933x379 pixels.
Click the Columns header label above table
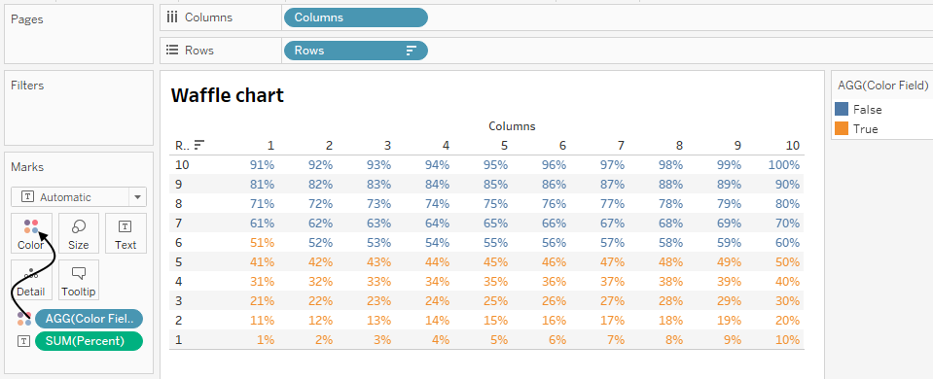[512, 126]
